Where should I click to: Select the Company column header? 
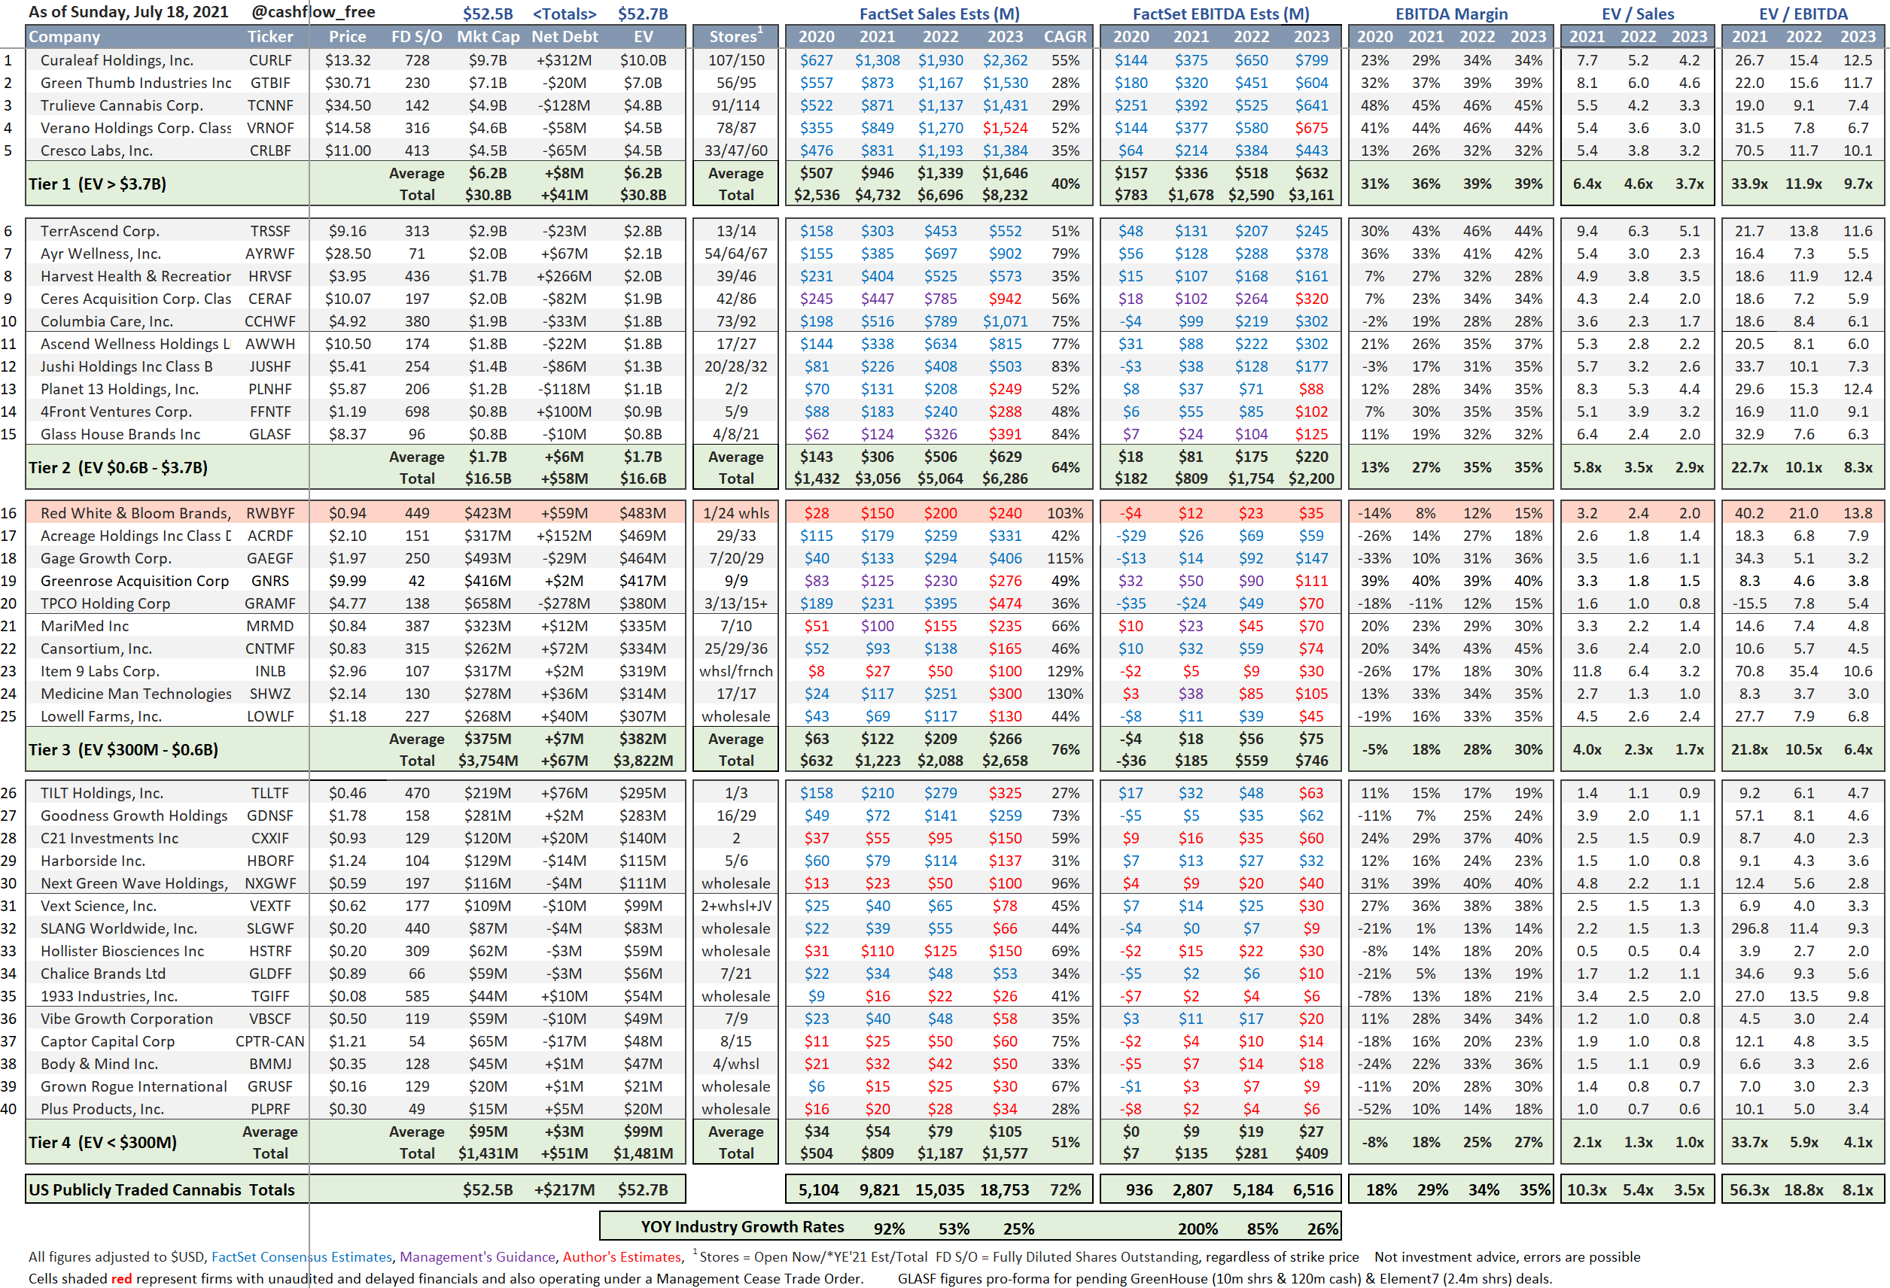[x=65, y=37]
